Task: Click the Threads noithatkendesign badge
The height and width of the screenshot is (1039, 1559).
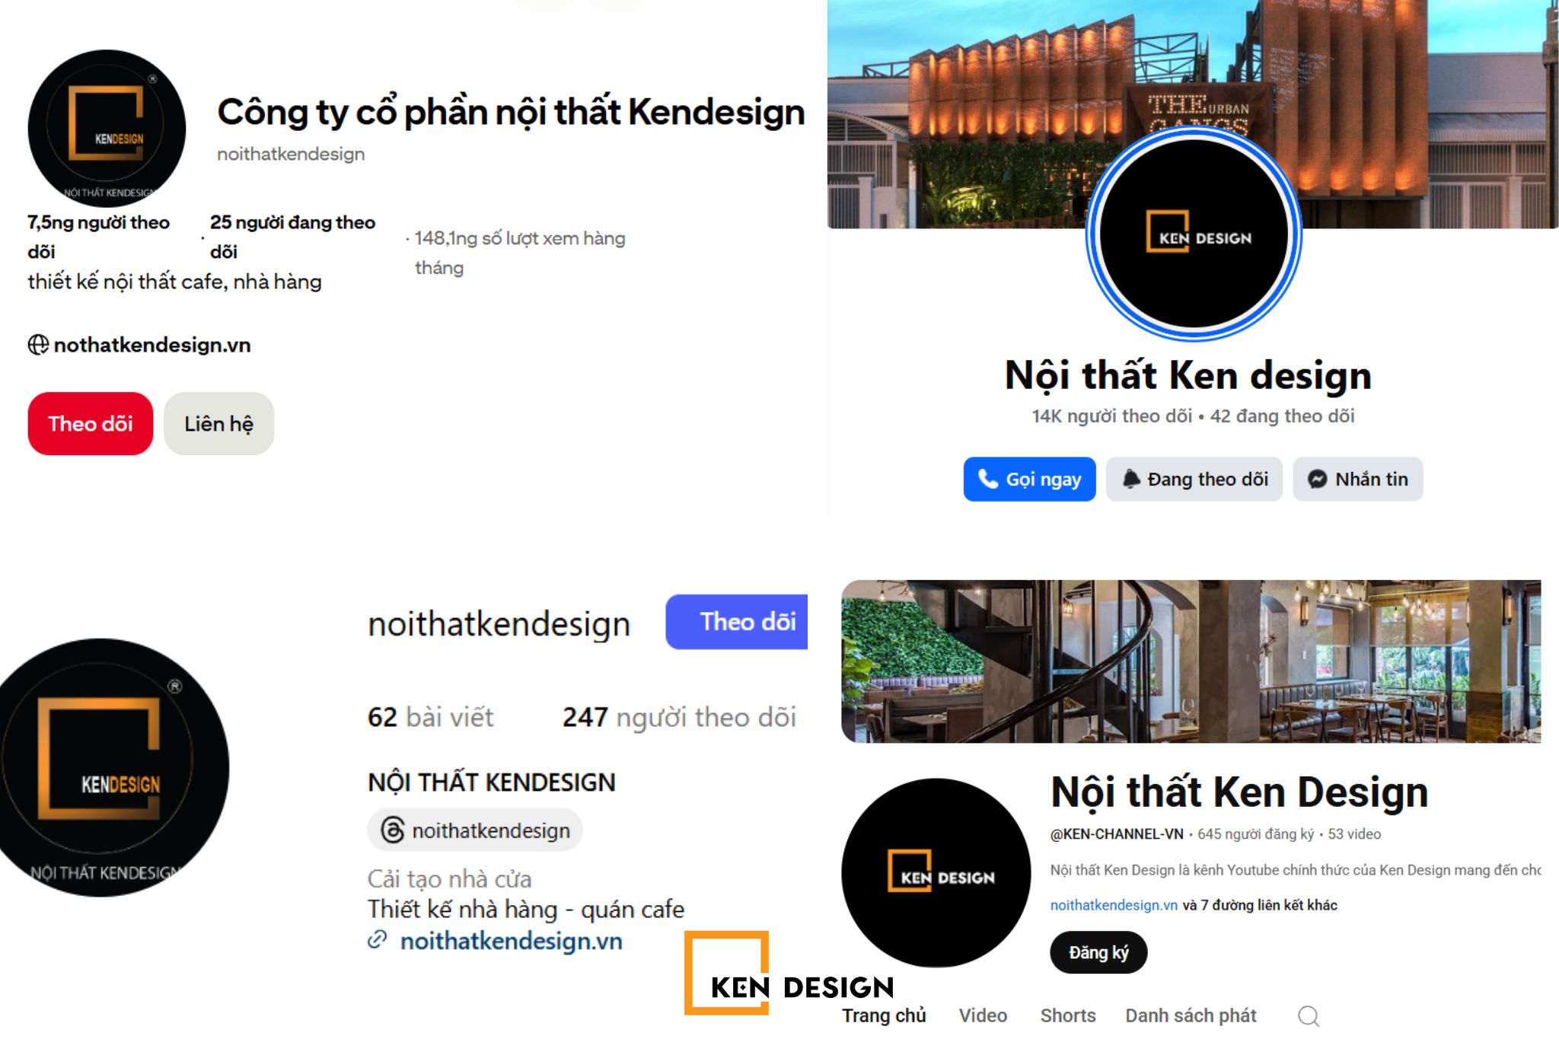Action: pyautogui.click(x=475, y=830)
